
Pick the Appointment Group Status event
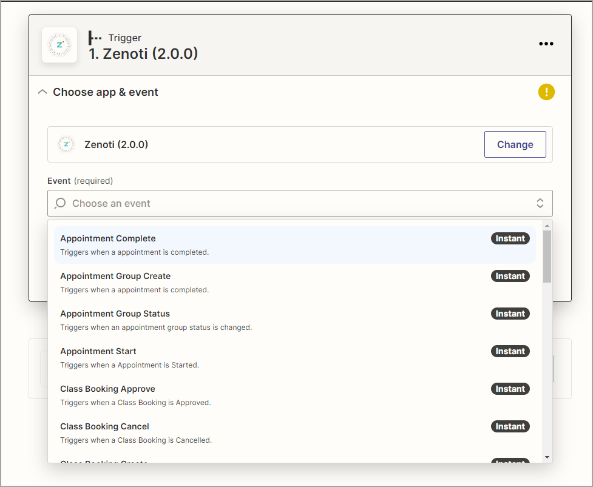click(295, 320)
